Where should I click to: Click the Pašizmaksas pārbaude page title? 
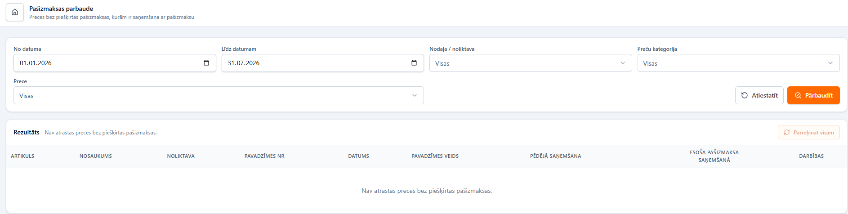(61, 9)
